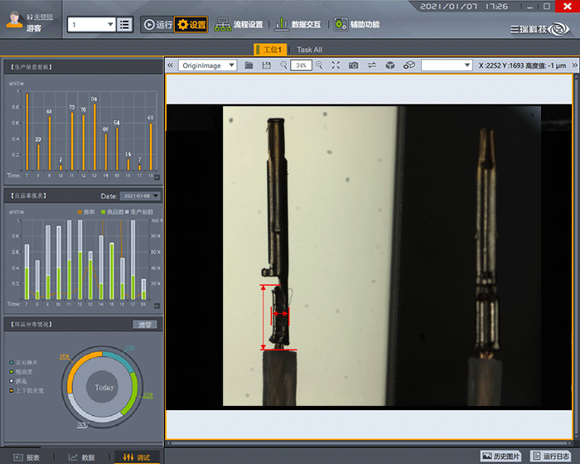Click the camera capture icon

click(353, 65)
